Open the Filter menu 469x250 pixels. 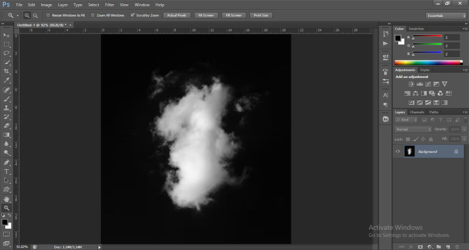[109, 5]
